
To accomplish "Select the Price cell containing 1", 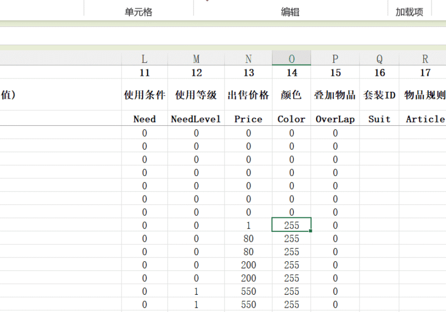I will [x=249, y=225].
